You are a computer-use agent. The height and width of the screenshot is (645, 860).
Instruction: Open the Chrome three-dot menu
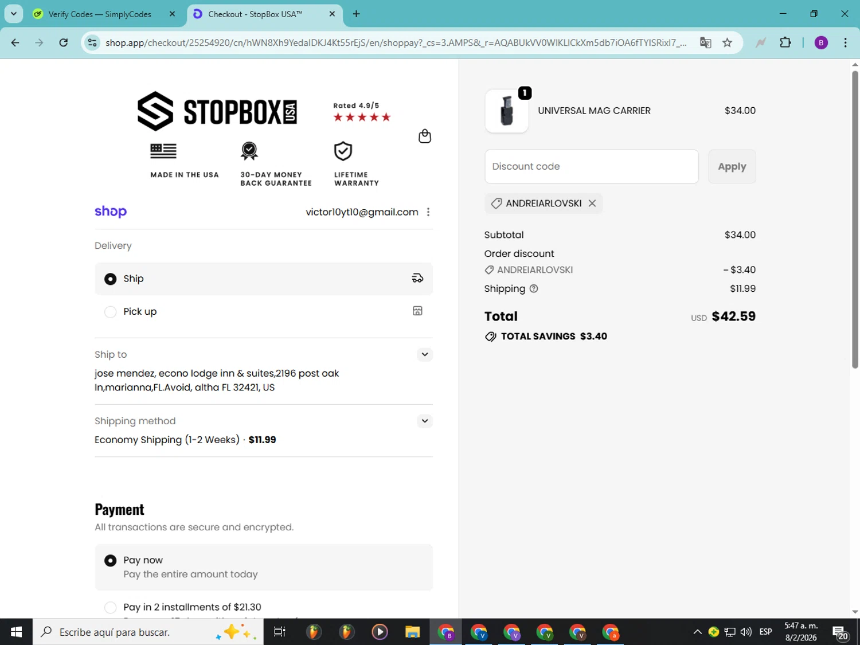pos(846,42)
